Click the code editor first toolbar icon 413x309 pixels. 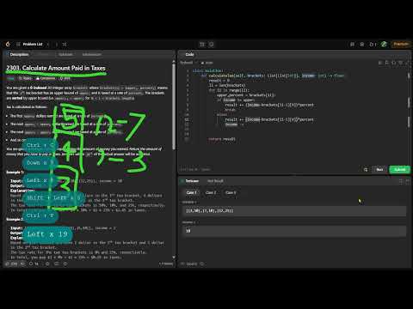click(380, 63)
